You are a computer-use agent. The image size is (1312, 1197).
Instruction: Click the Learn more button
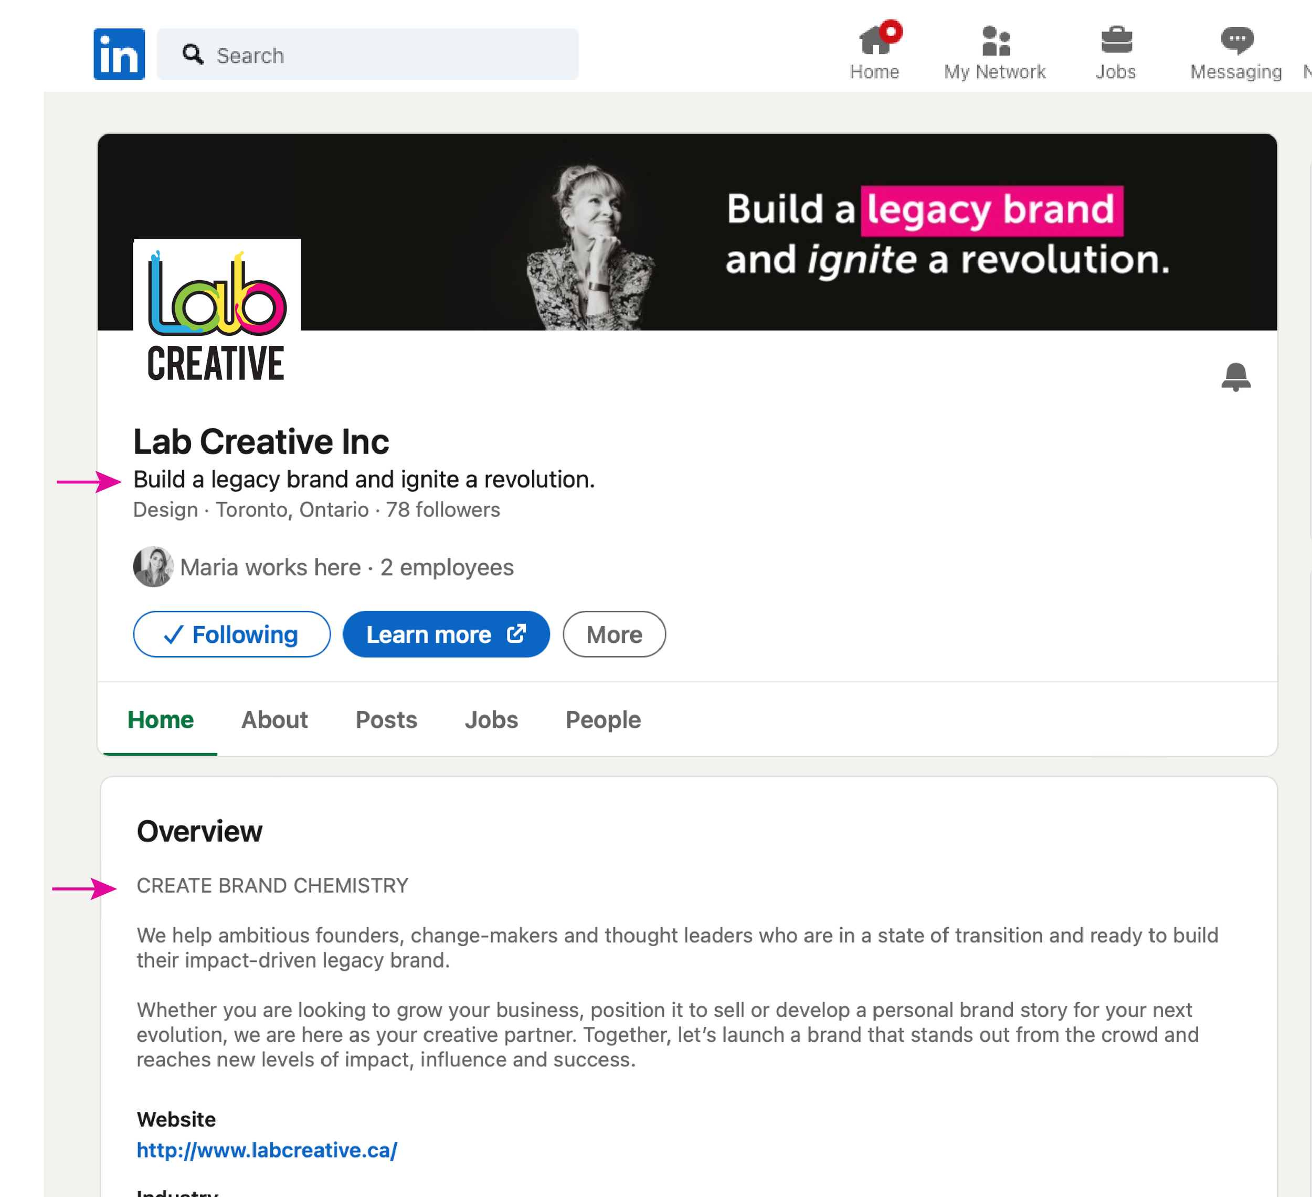446,634
